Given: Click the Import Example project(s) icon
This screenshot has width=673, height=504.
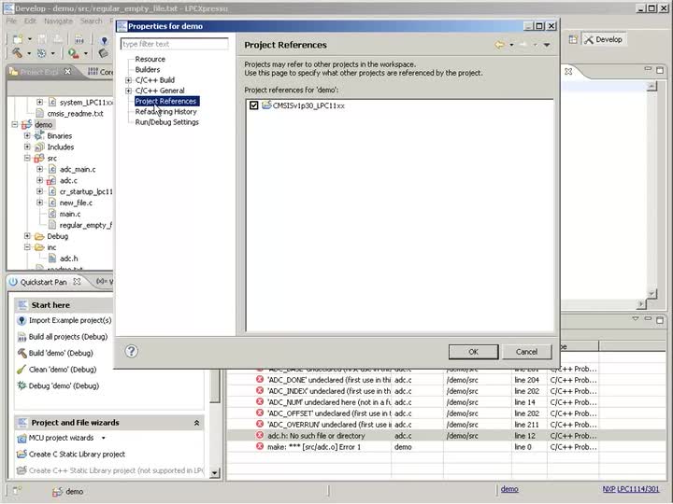Looking at the screenshot, I should [x=21, y=320].
